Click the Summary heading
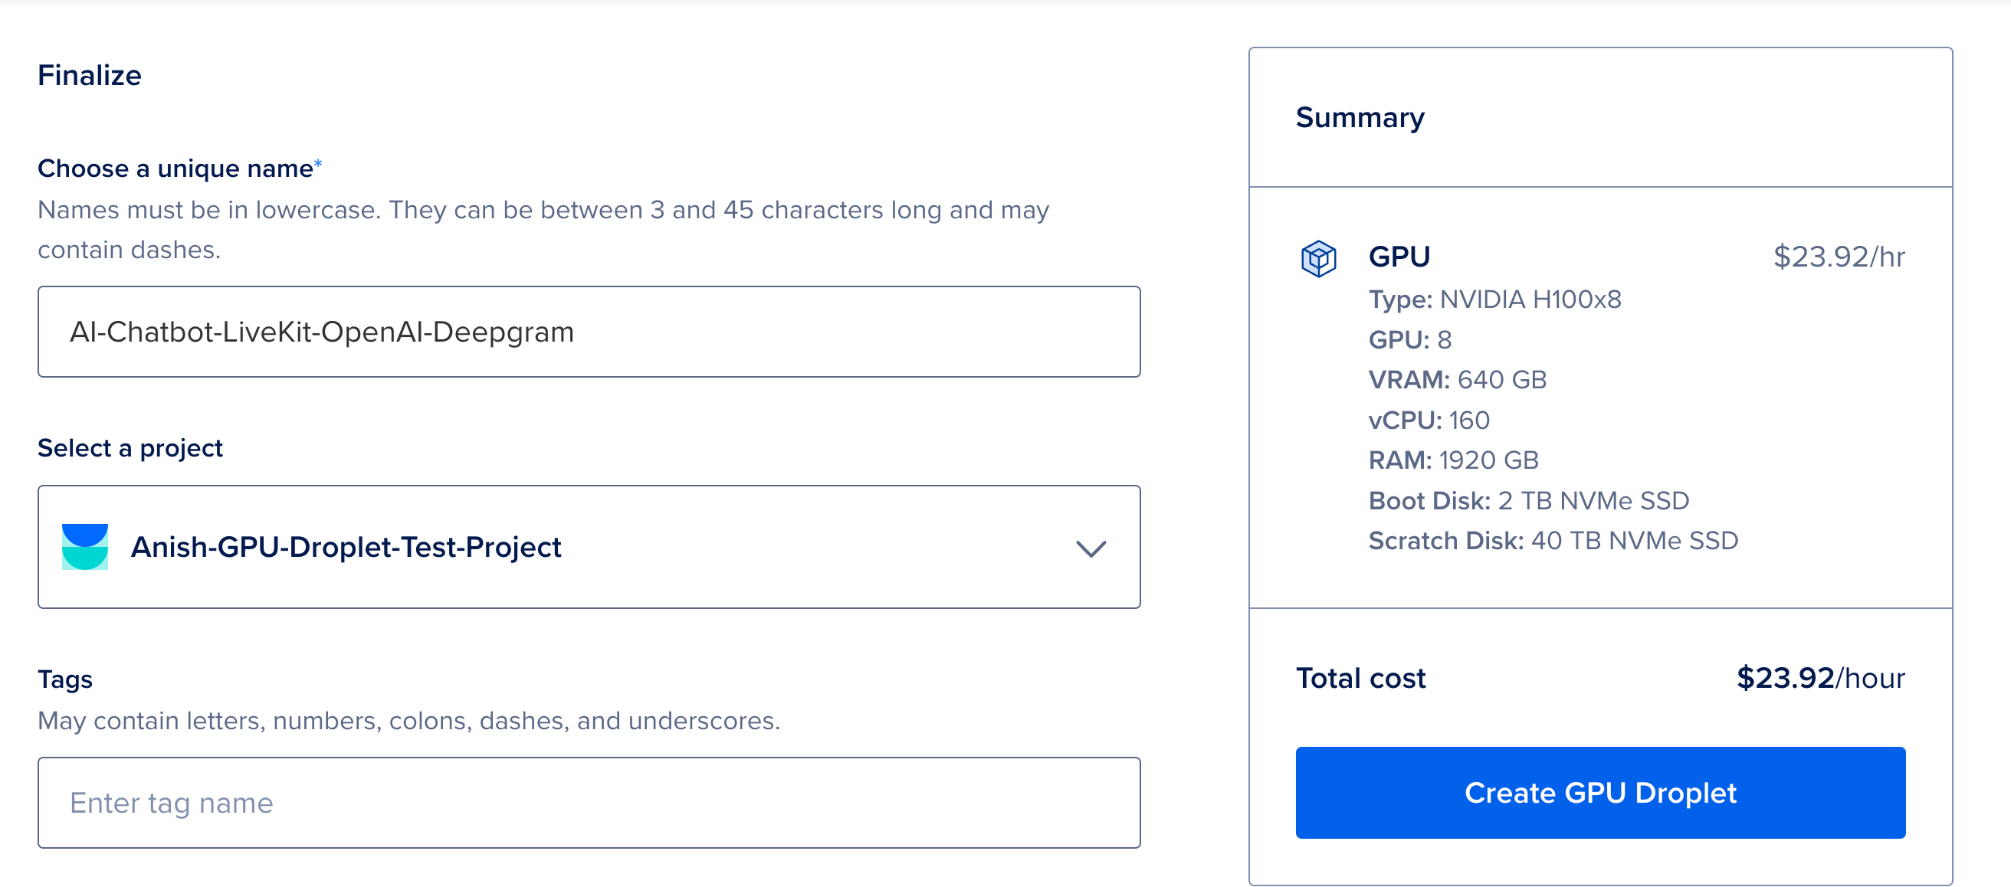2011x887 pixels. [x=1360, y=118]
